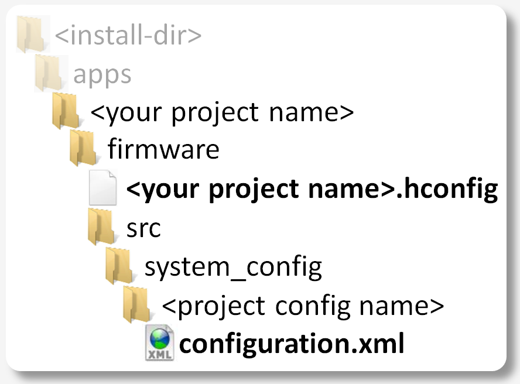Open the <your project name>.hconfig file
The image size is (520, 384).
pyautogui.click(x=312, y=188)
